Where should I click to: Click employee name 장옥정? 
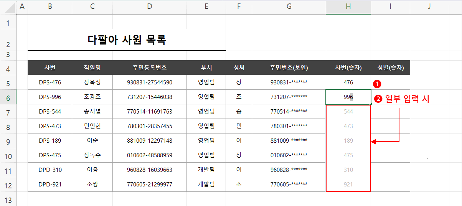pyautogui.click(x=92, y=82)
